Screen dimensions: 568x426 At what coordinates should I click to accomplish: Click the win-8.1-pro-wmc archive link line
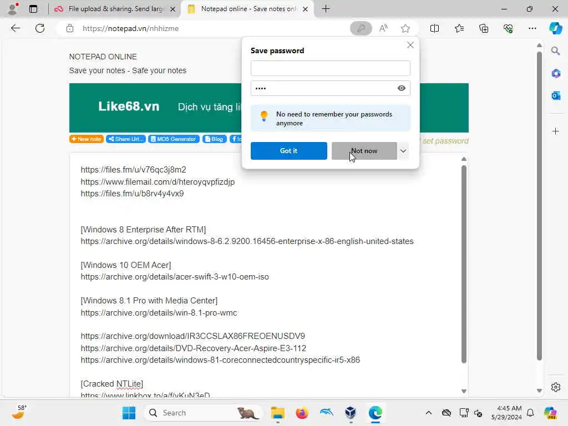coord(159,313)
